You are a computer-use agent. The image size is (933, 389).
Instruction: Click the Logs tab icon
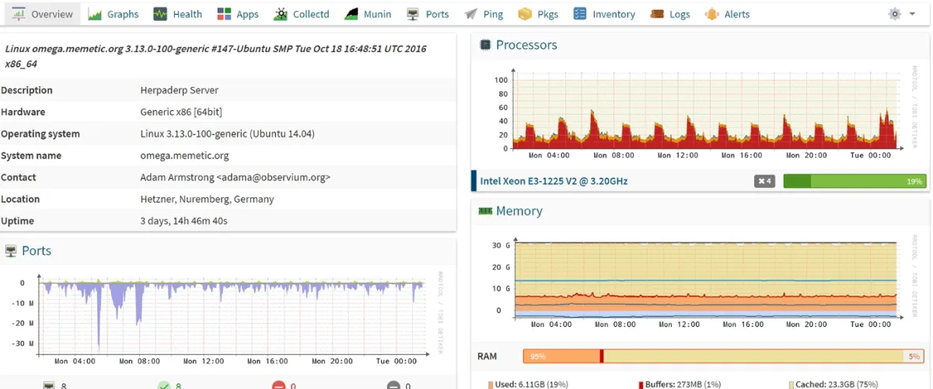click(x=657, y=14)
